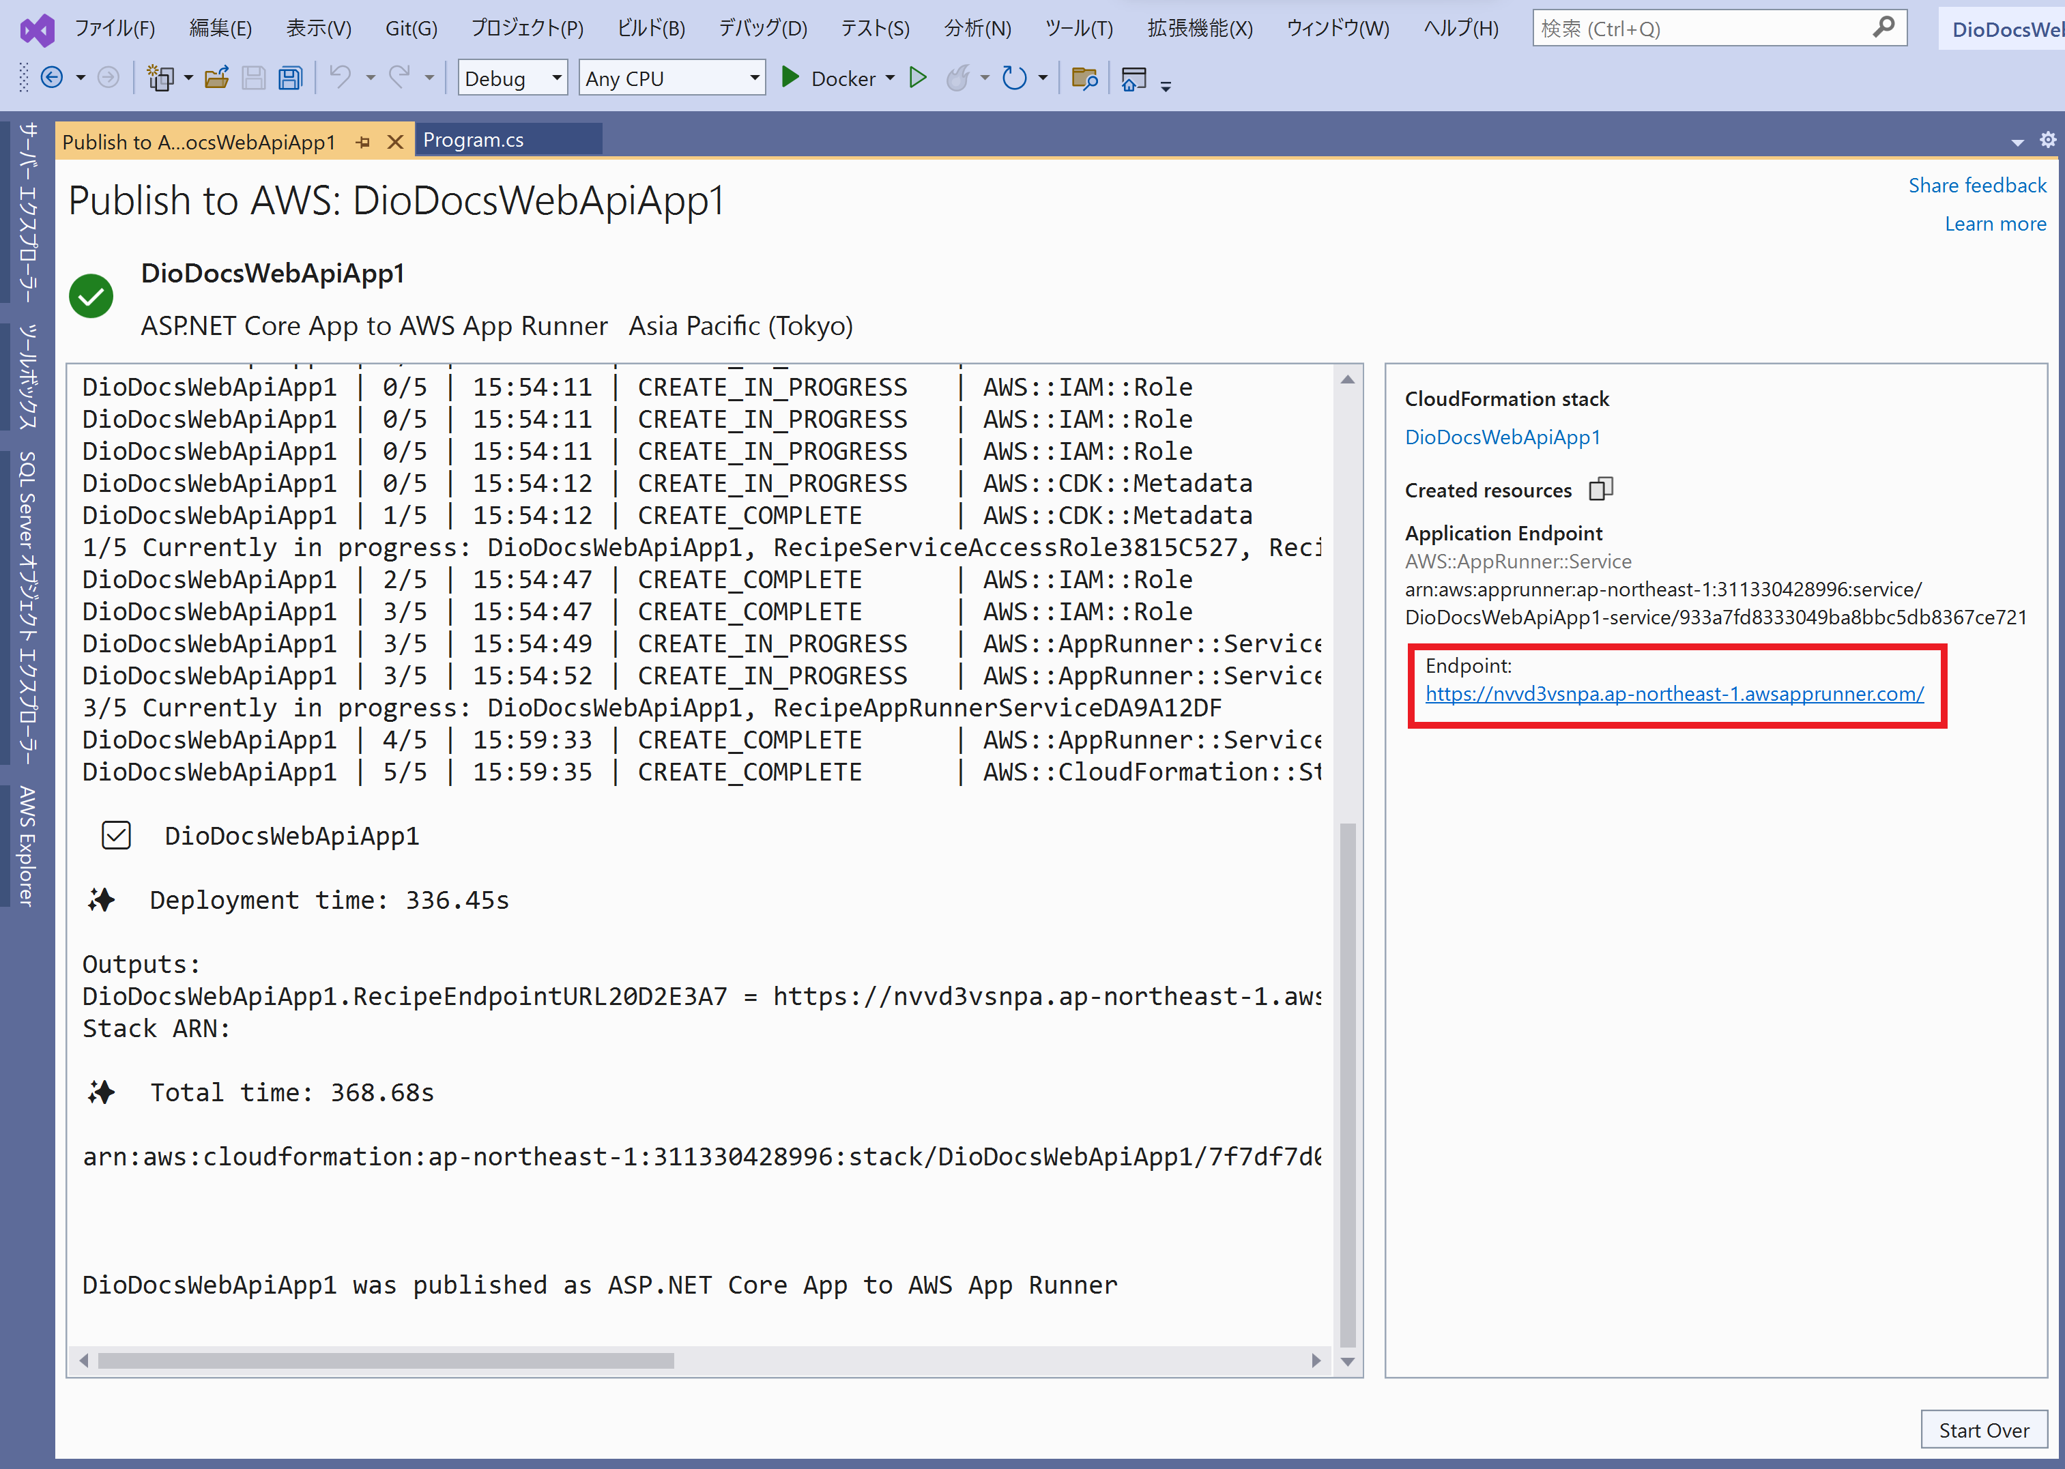Click the Visual Studio logo icon
Image resolution: width=2065 pixels, height=1469 pixels.
(37, 30)
